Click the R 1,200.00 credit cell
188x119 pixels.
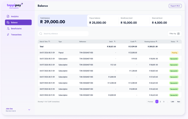(133, 71)
